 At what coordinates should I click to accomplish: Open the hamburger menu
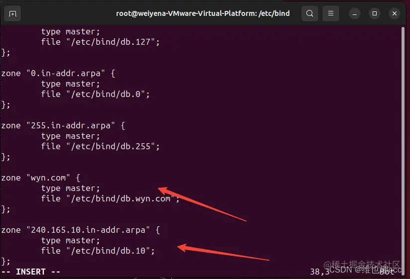331,13
